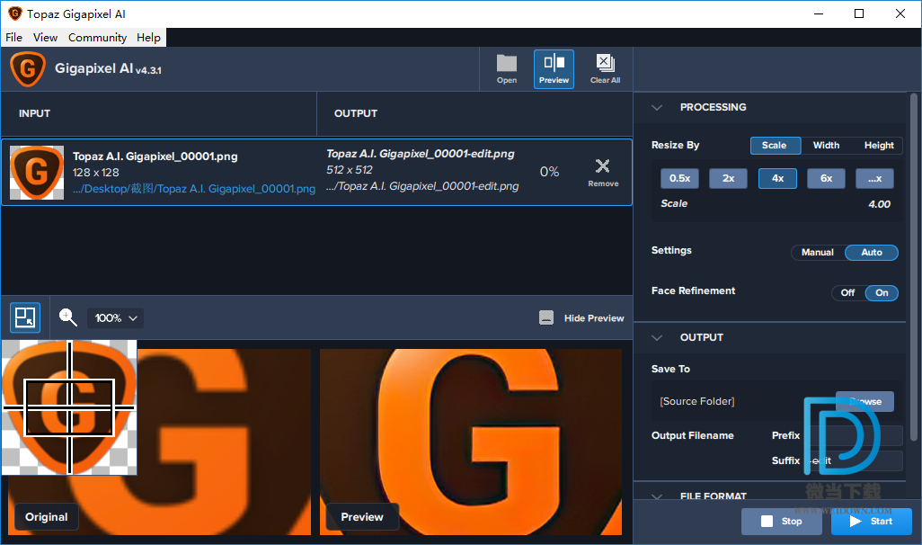Image resolution: width=922 pixels, height=545 pixels.
Task: Select the 6x scale button
Action: point(826,178)
